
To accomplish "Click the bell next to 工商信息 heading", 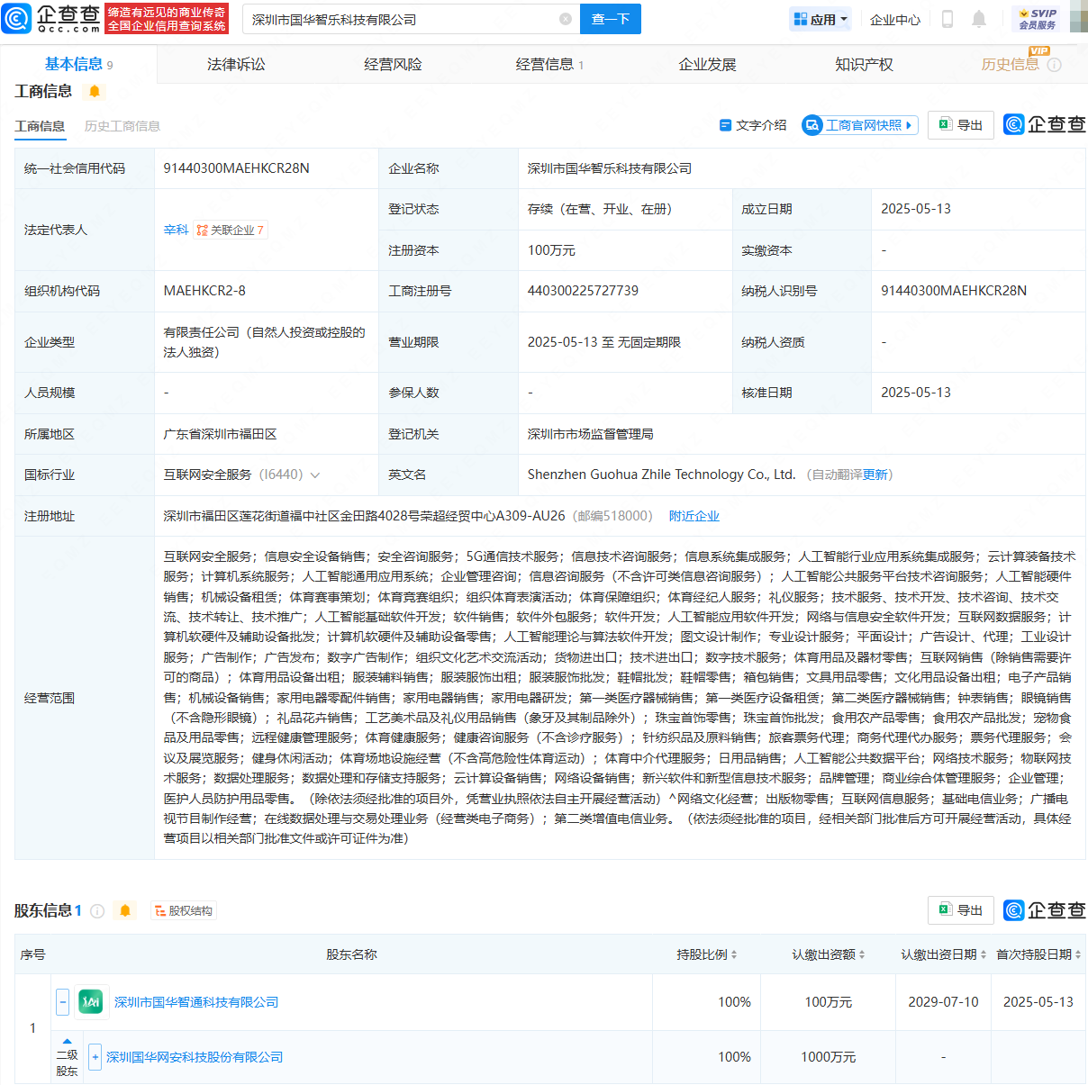I will click(x=95, y=92).
